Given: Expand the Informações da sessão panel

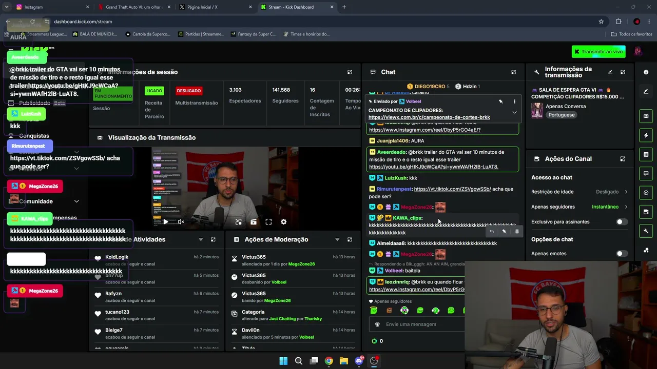Looking at the screenshot, I should click(350, 72).
